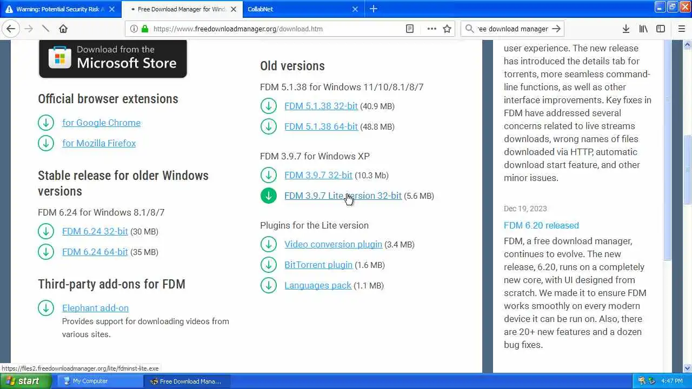Open page actions three-dot menu
This screenshot has height=389, width=692.
[x=431, y=29]
